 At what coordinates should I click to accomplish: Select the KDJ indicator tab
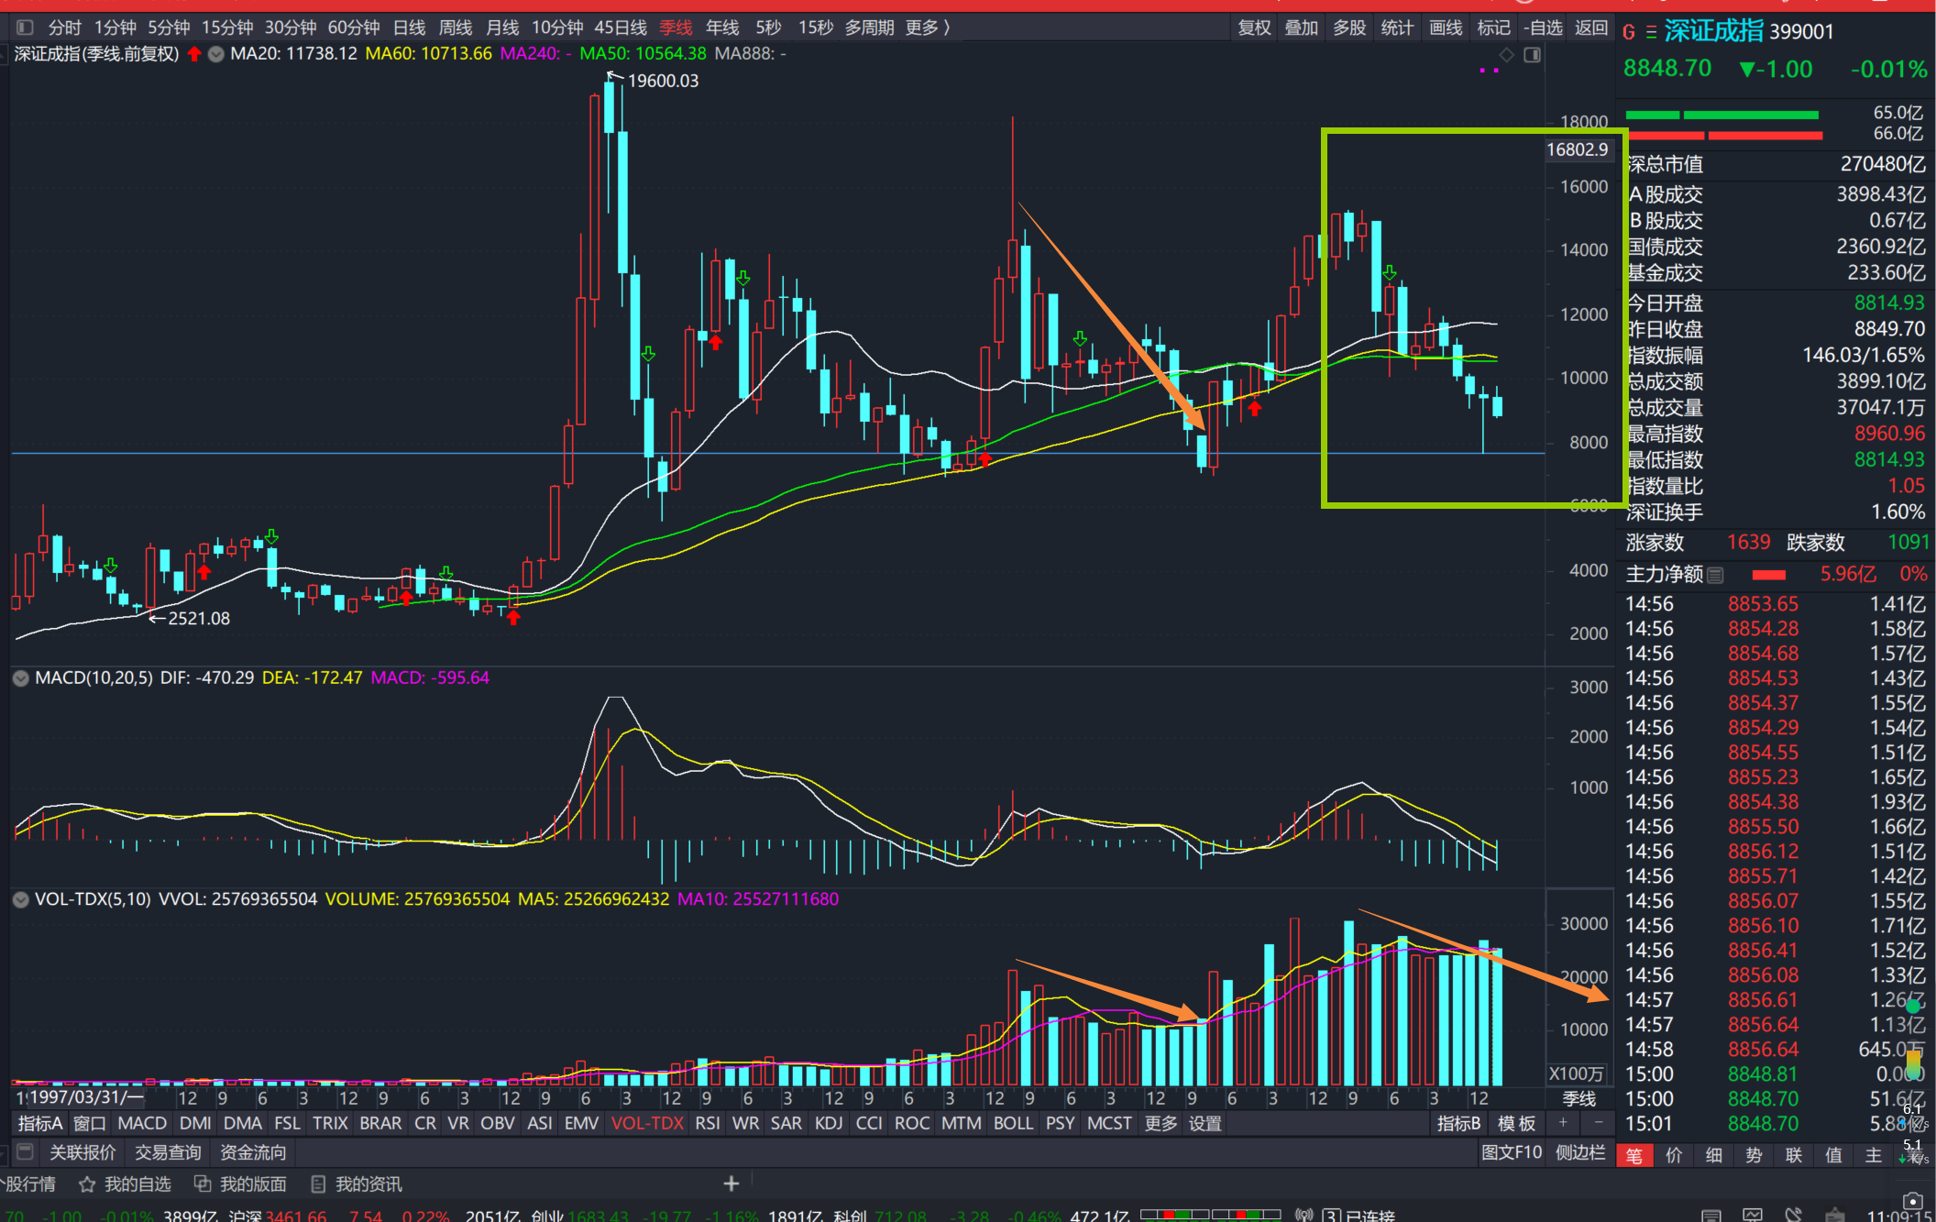(828, 1123)
